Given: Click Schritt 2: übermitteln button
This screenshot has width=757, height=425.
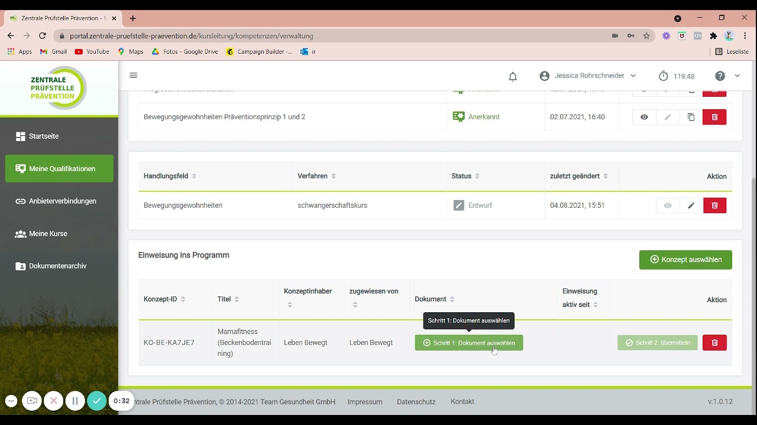Looking at the screenshot, I should pos(657,343).
